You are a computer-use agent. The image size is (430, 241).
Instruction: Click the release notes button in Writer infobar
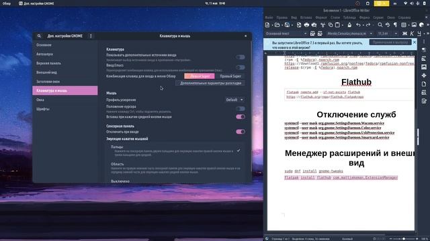390,42
